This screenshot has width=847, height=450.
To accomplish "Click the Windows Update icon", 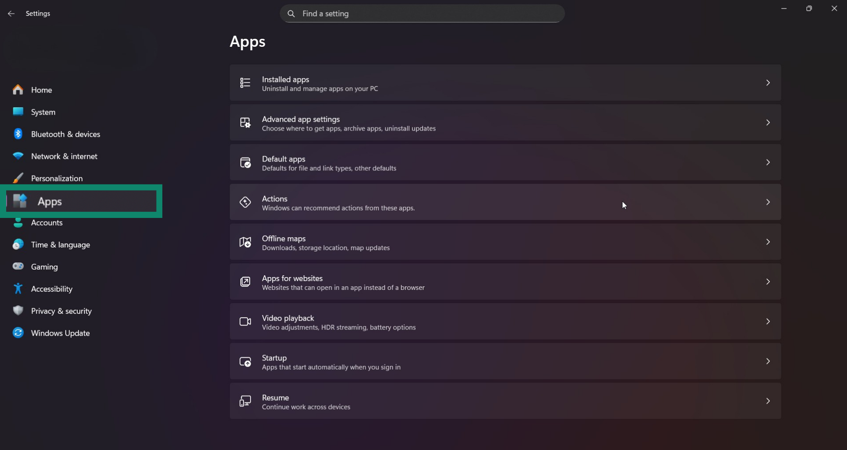I will click(18, 333).
